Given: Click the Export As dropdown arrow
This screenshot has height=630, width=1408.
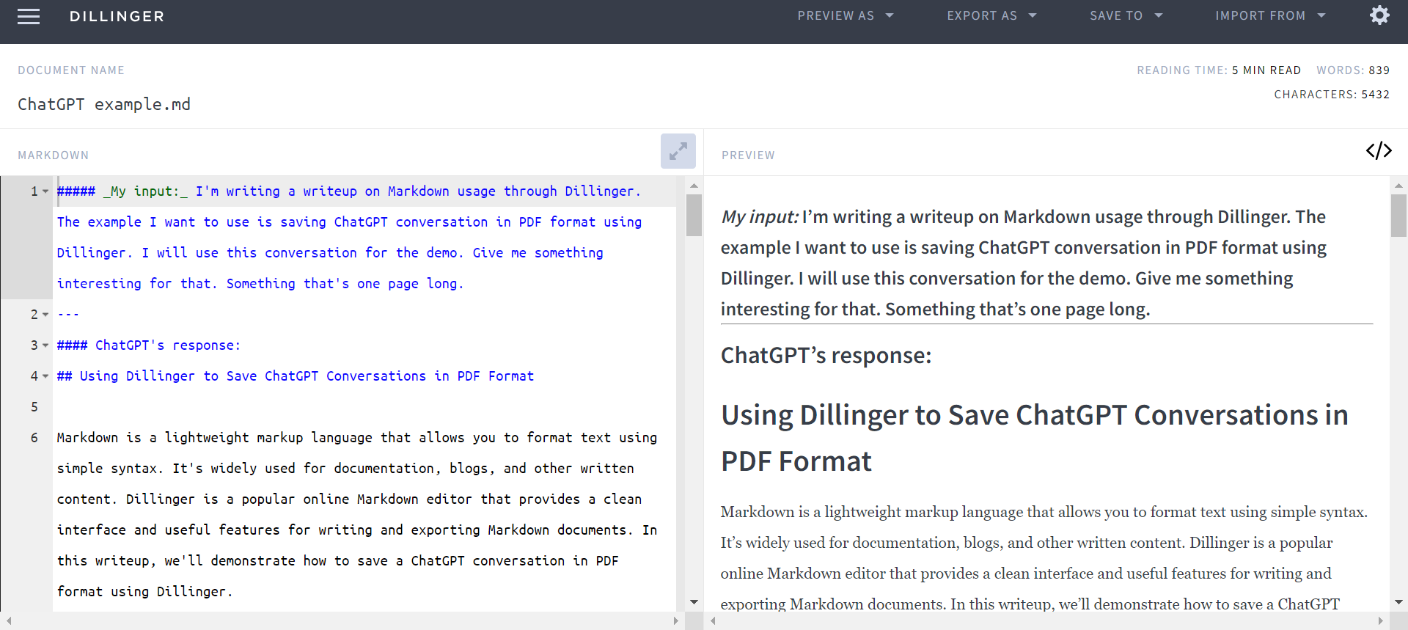Looking at the screenshot, I should click(1033, 15).
